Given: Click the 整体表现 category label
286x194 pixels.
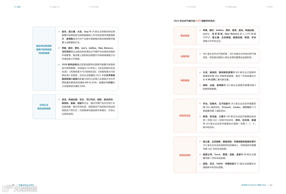Looking at the screenshot, I should pyautogui.click(x=185, y=36).
